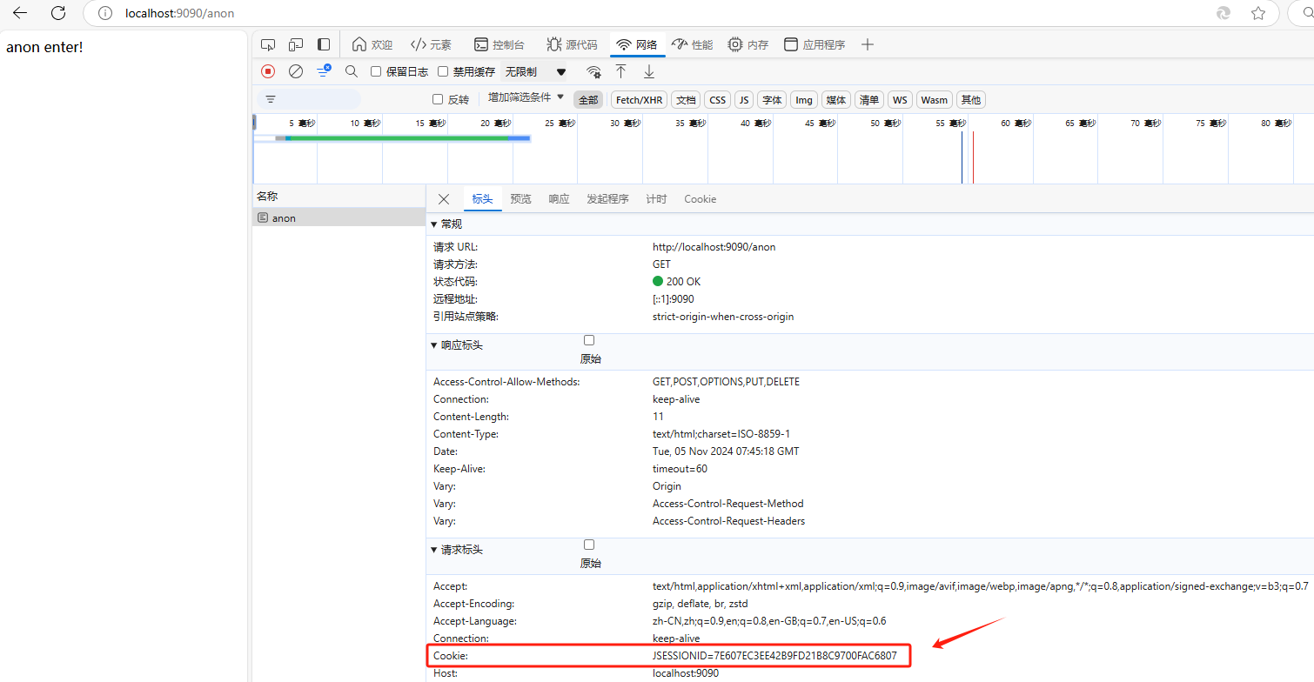Reload the localhost:9090/anon page
This screenshot has width=1314, height=682.
pos(58,13)
